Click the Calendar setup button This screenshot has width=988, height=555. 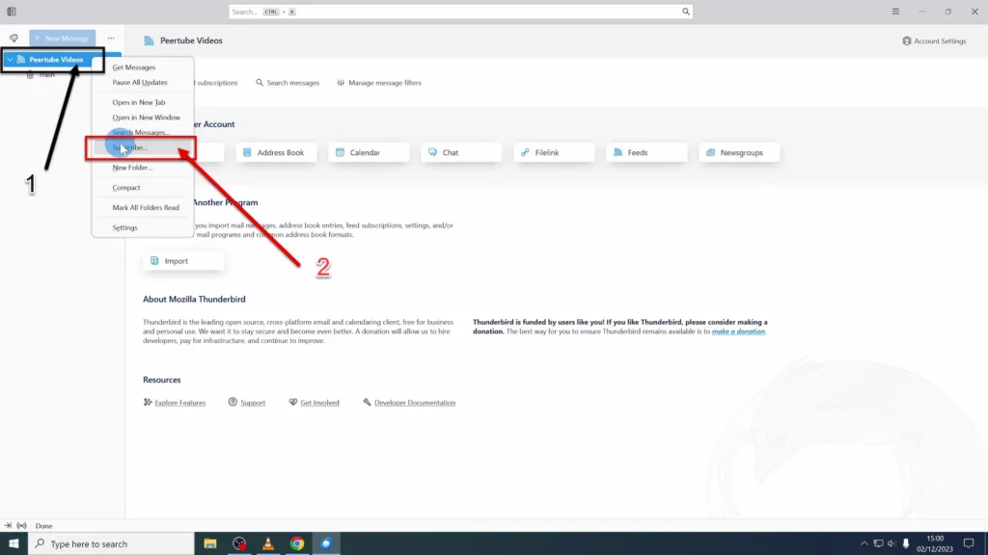369,152
